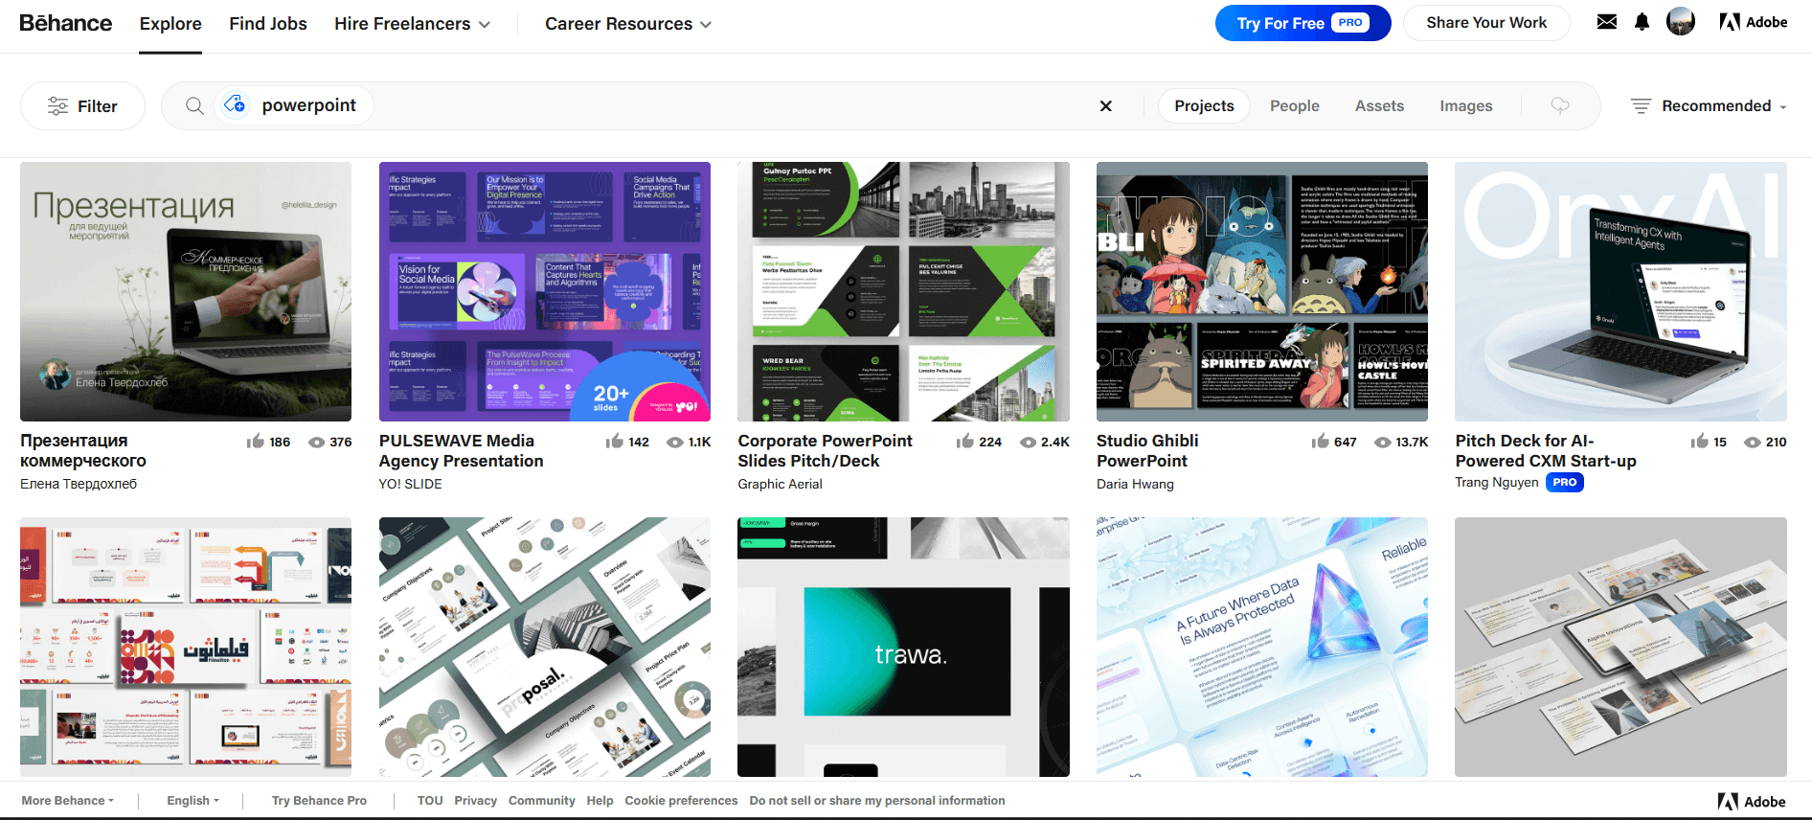The image size is (1812, 820).
Task: Visit author Daria Hwang profile
Action: (x=1135, y=484)
